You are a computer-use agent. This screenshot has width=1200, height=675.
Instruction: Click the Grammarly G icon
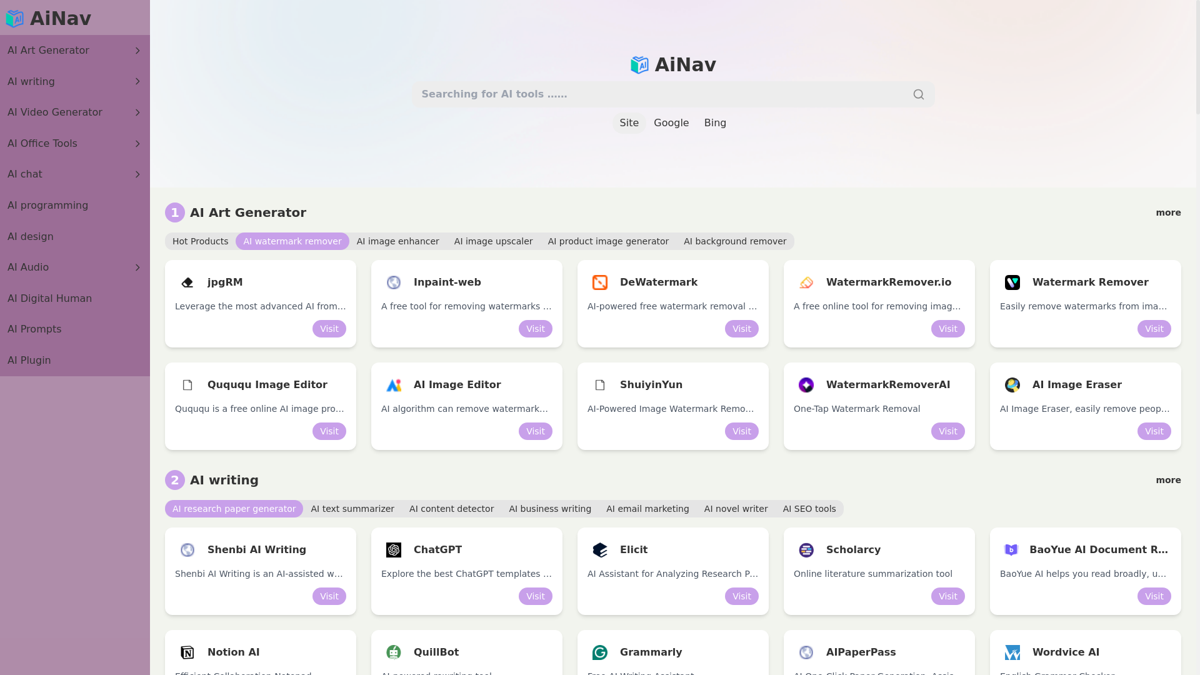[600, 652]
